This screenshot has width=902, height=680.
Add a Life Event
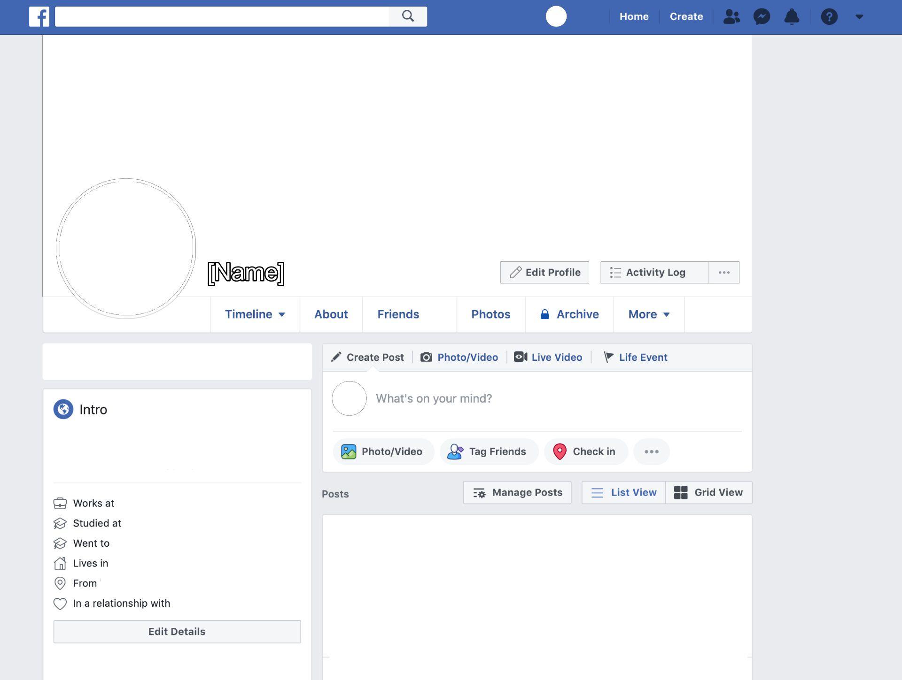[x=635, y=357]
